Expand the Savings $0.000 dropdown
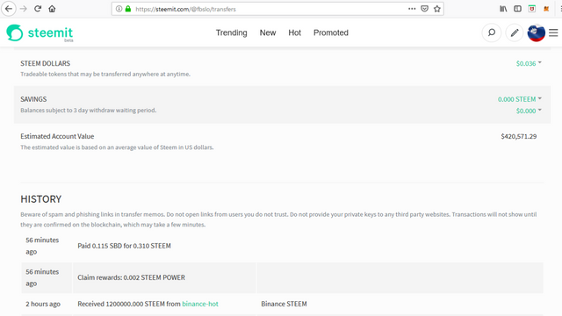Image resolution: width=562 pixels, height=316 pixels. (x=529, y=111)
